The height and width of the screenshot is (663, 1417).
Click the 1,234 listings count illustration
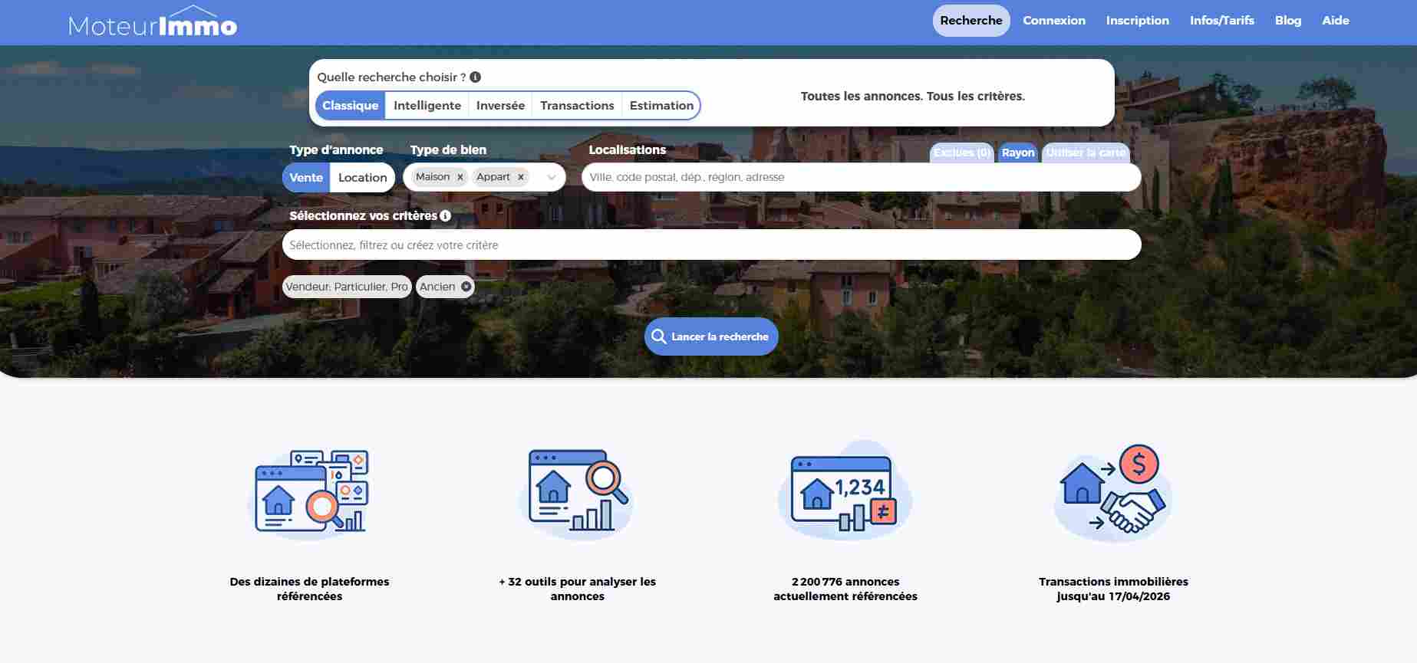tap(845, 491)
